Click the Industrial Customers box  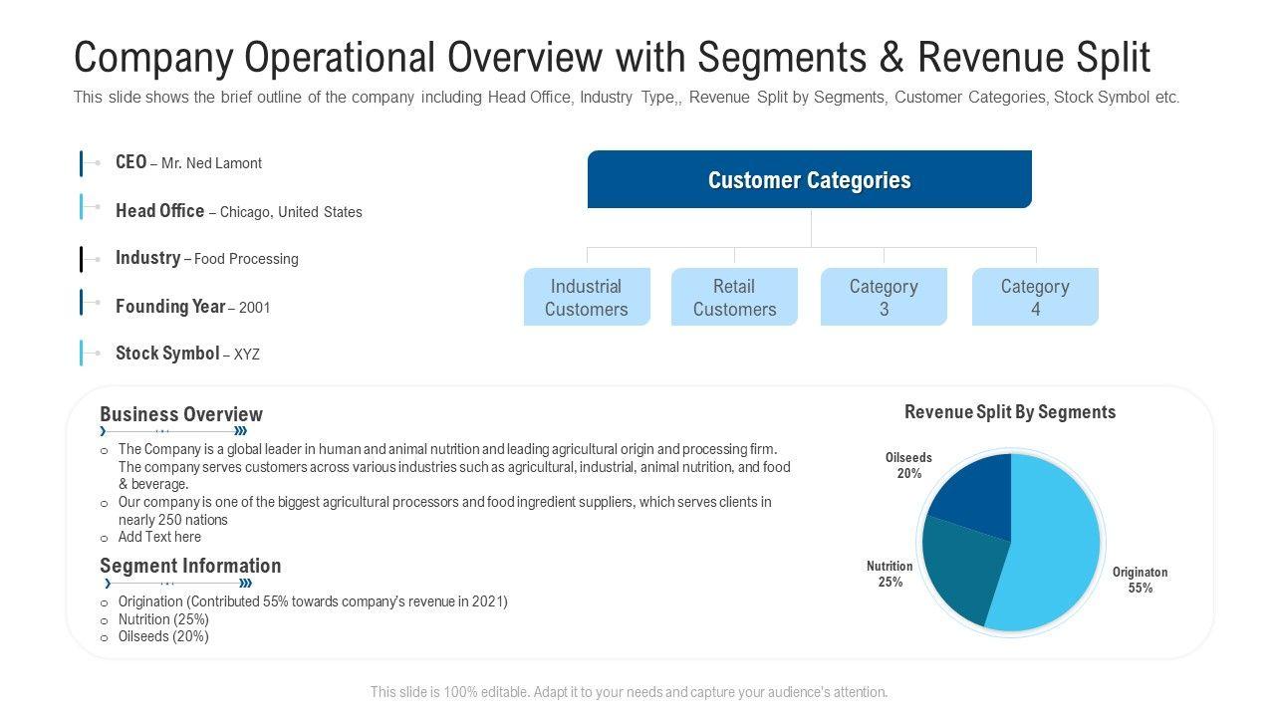[587, 297]
